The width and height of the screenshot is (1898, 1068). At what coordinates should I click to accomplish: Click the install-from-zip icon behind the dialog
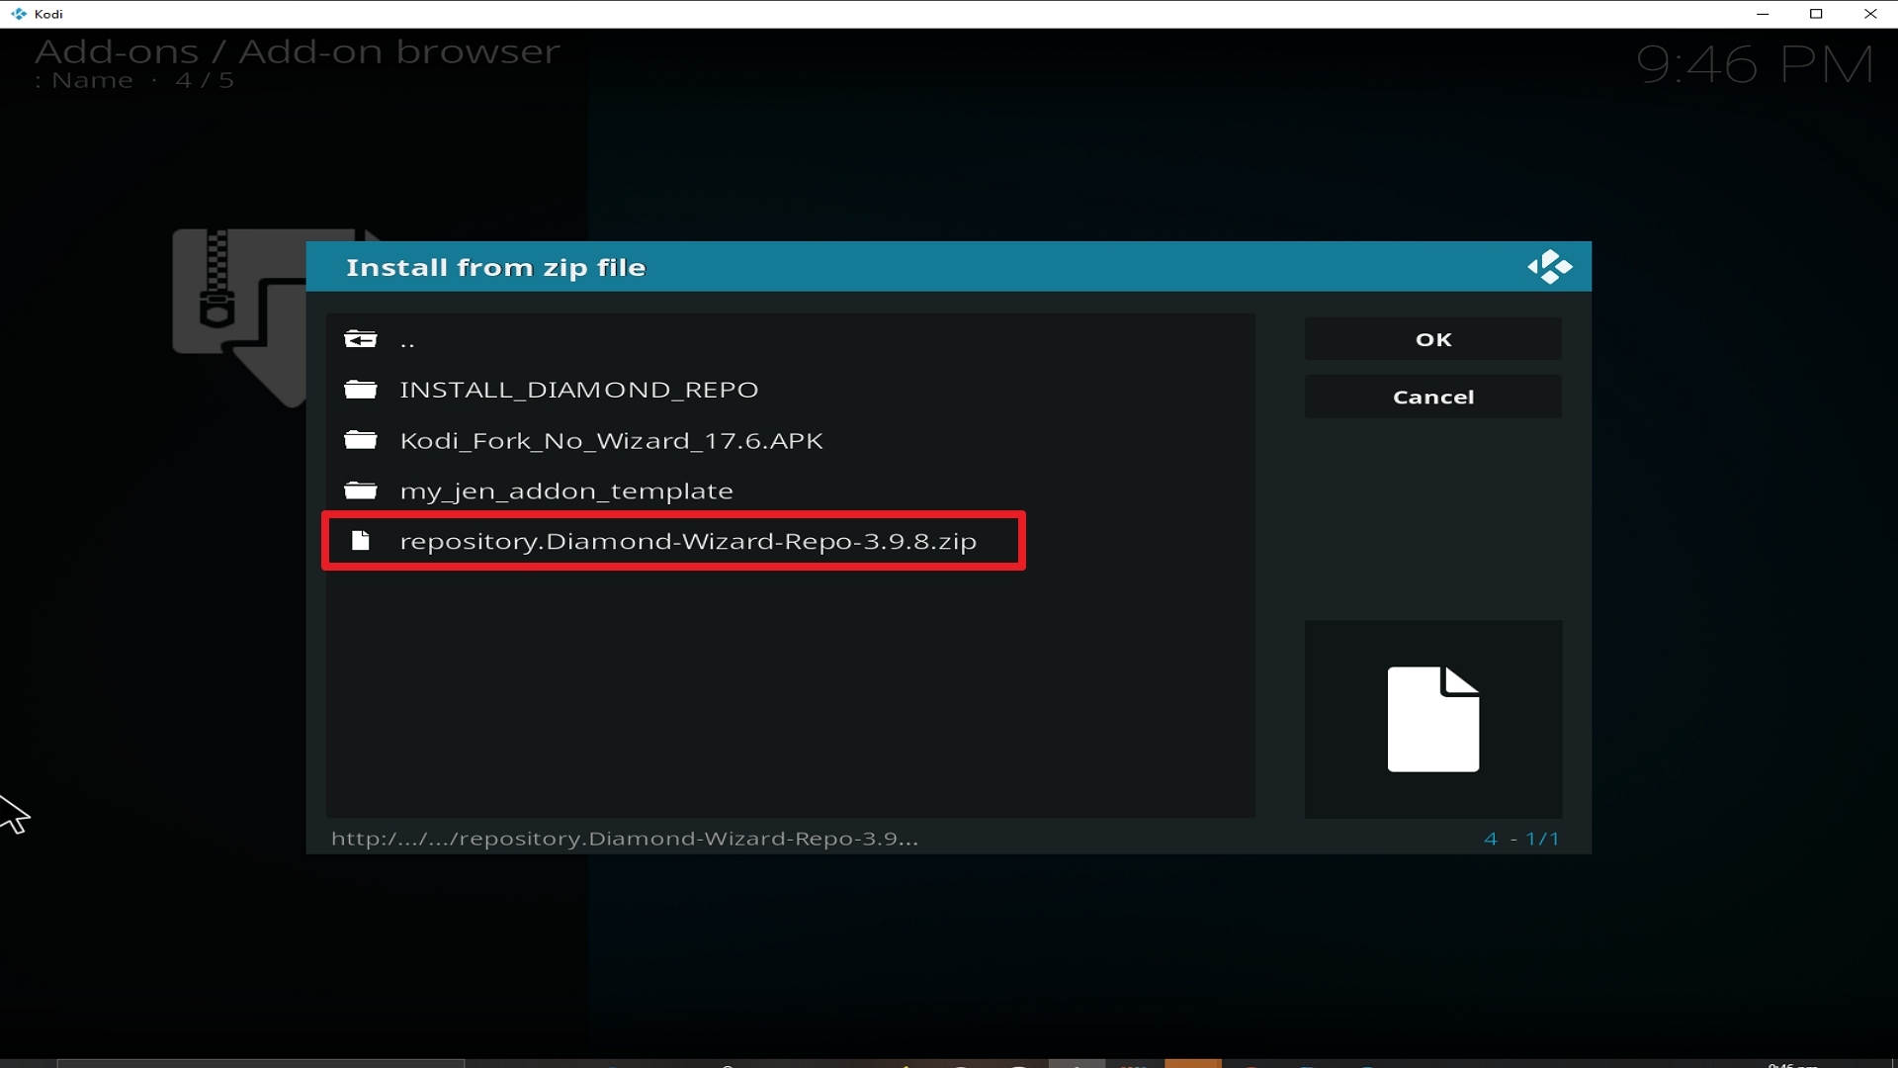[x=238, y=316]
